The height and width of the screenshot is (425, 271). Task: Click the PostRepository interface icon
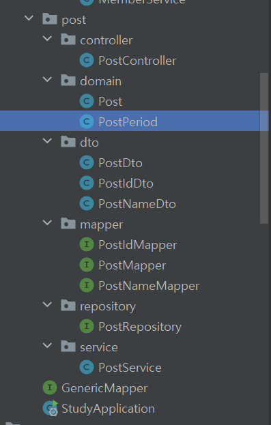point(87,326)
